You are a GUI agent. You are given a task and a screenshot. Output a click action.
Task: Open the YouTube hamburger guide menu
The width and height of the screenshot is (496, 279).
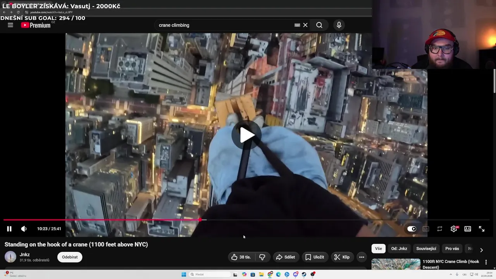10,25
